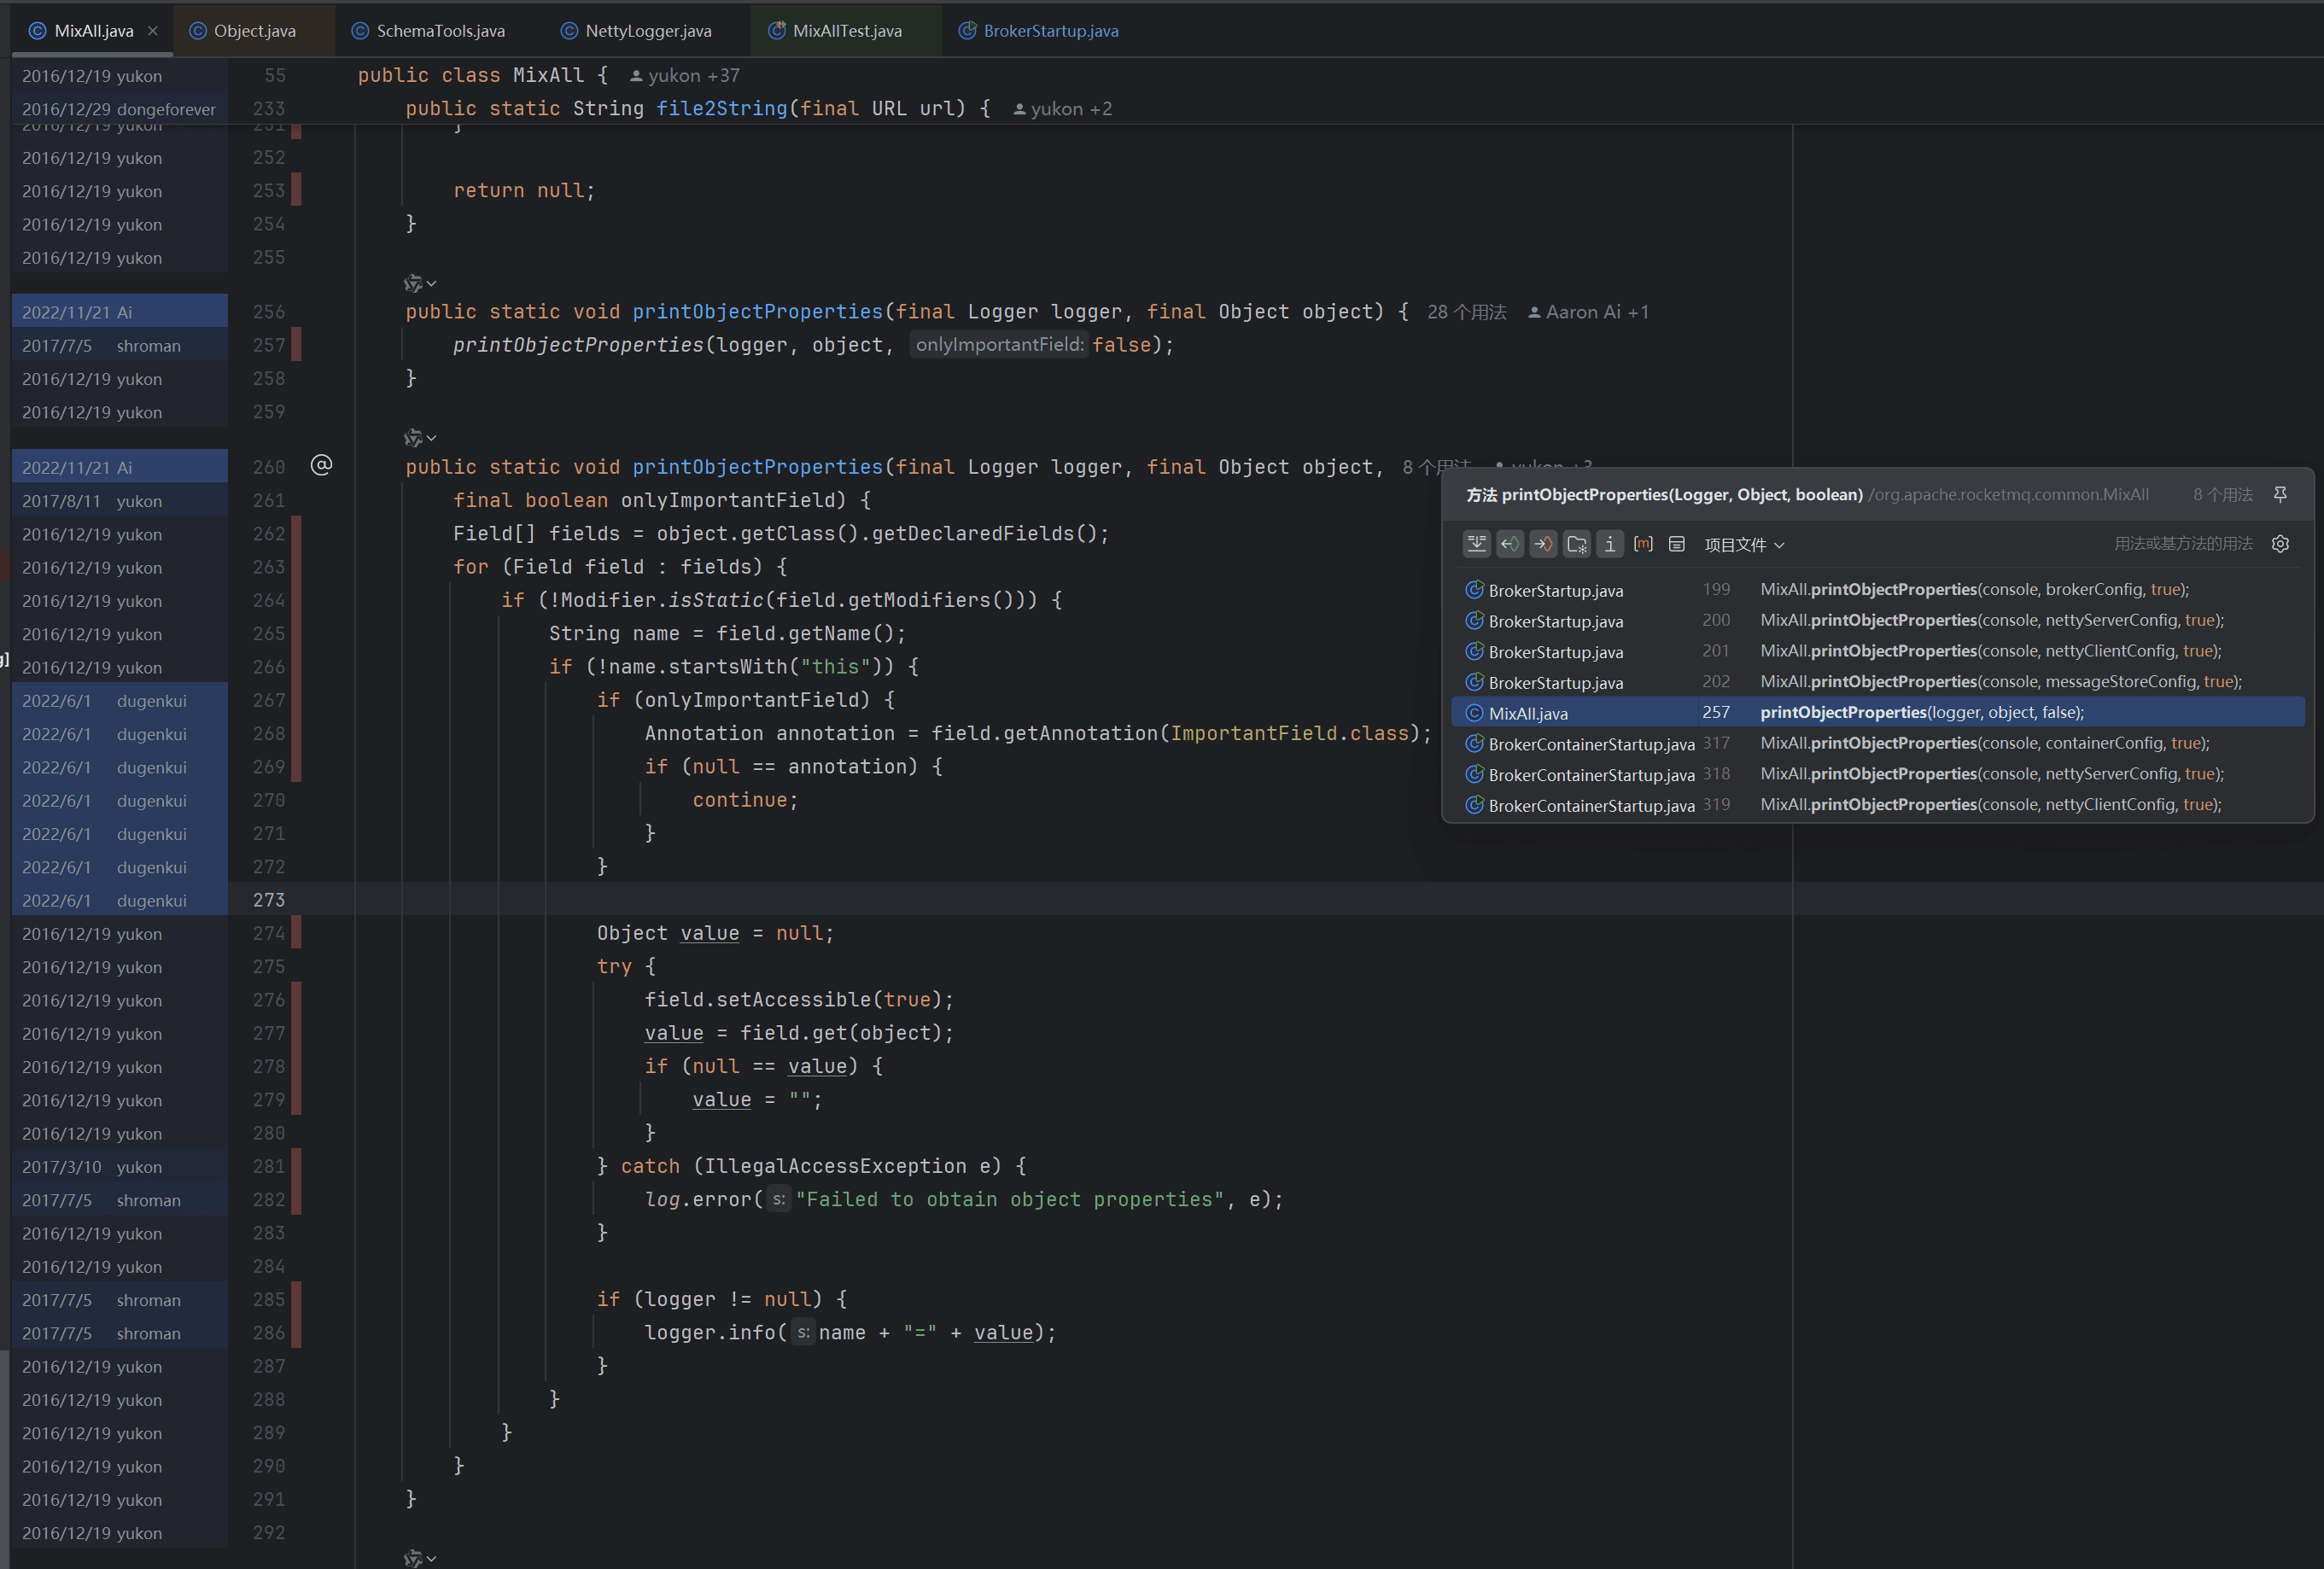Screen dimensions: 2324x1569
Task: Click the '28 个用法' usages hint
Action: (1466, 312)
